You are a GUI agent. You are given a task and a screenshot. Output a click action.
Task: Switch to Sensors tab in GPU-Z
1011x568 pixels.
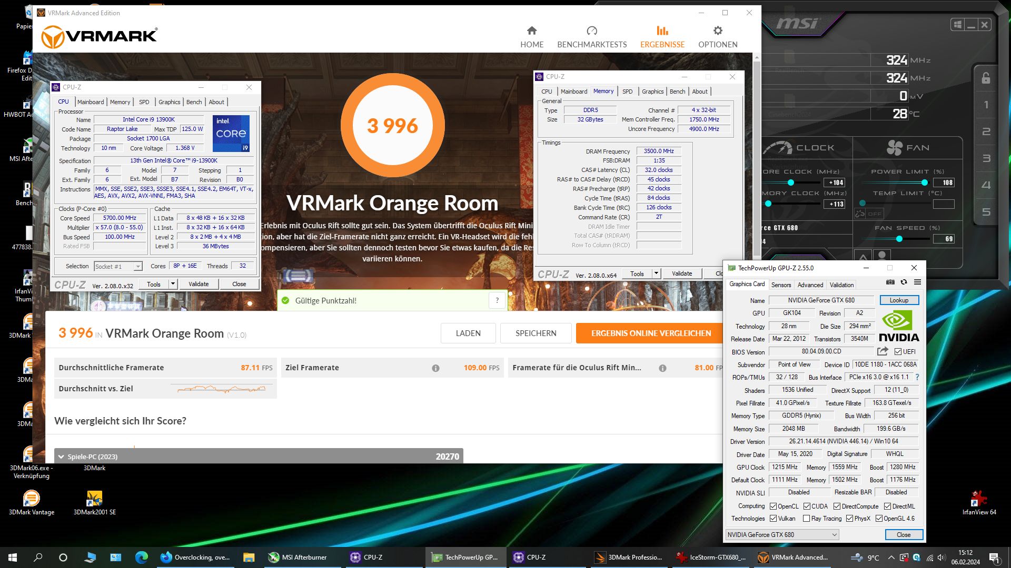pos(781,285)
